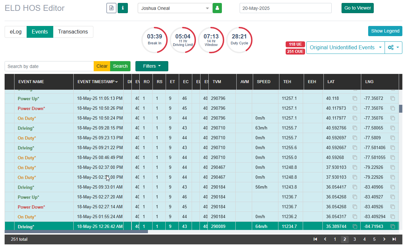Click the Show Legend button
This screenshot has width=403, height=248.
coord(385,31)
